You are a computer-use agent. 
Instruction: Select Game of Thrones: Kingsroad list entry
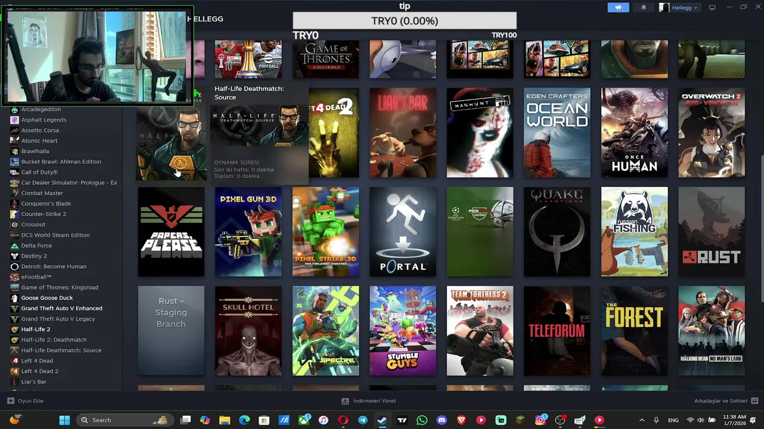click(61, 287)
